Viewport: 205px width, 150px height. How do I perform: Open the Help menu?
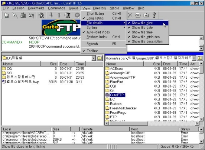(x=141, y=8)
